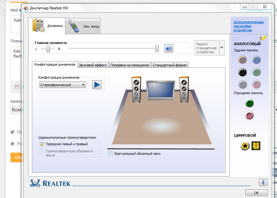Select the green front panel jack
This screenshot has width=277, height=198.
[x=249, y=103]
